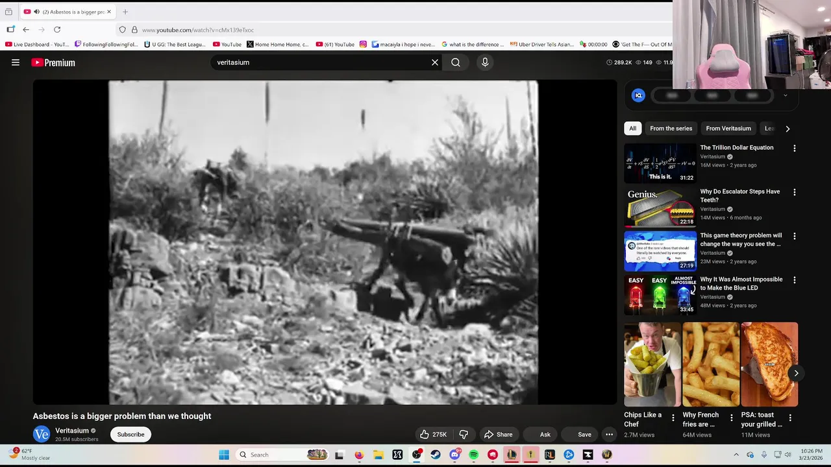Mute tab via speaker icon on tab

pos(36,12)
